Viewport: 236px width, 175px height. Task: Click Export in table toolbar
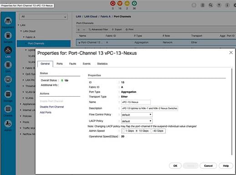pos(117,30)
